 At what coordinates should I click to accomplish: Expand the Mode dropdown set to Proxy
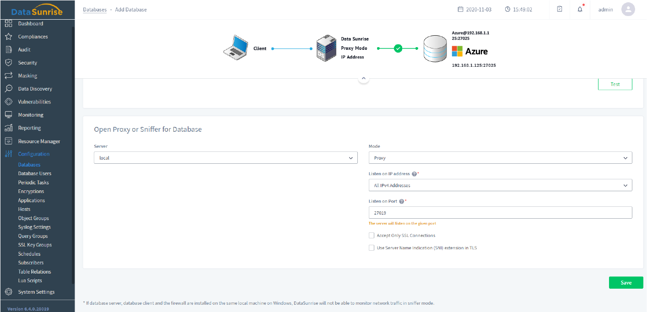500,158
